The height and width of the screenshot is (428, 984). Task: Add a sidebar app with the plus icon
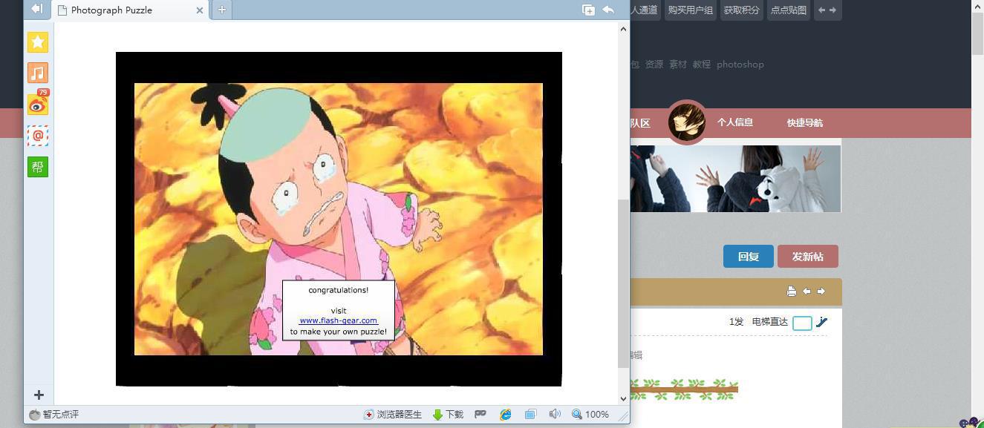[x=39, y=395]
